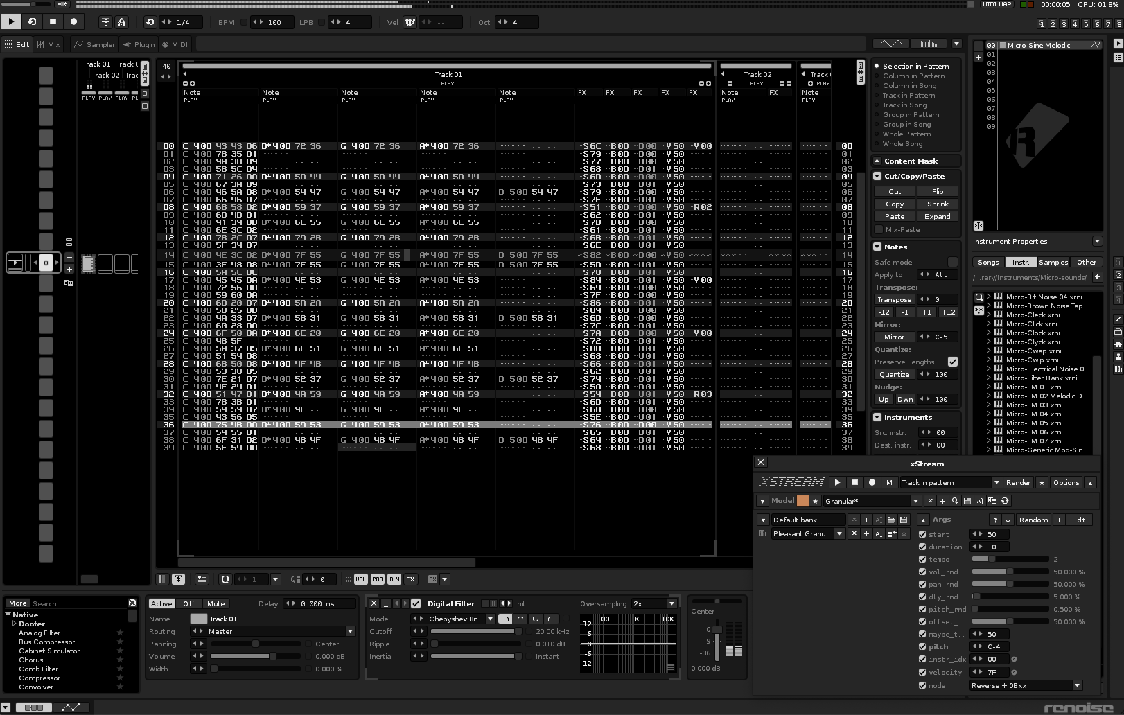Favorite the xStream Granular model with star
Viewport: 1124px width, 715px height.
pos(816,501)
